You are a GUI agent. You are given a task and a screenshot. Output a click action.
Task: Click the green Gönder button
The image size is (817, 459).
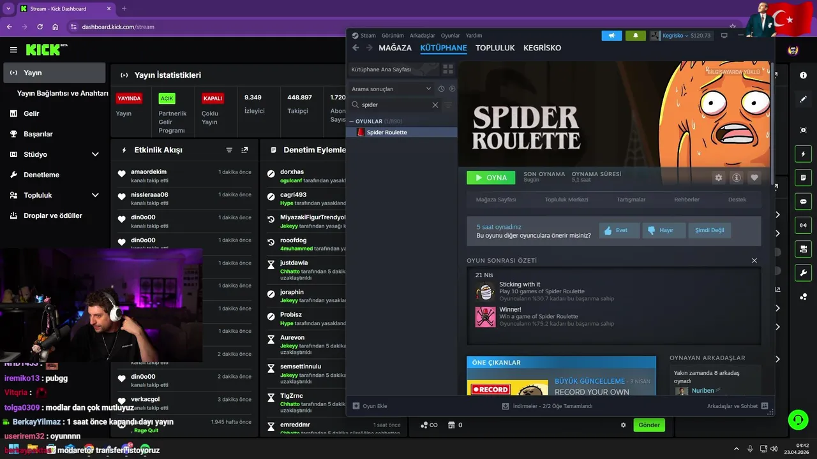point(649,425)
